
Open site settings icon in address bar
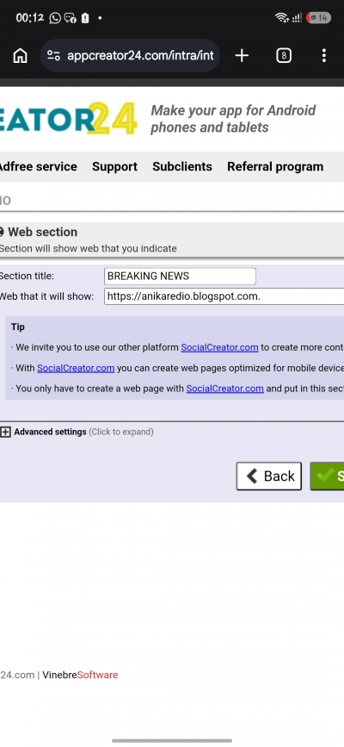pyautogui.click(x=54, y=56)
